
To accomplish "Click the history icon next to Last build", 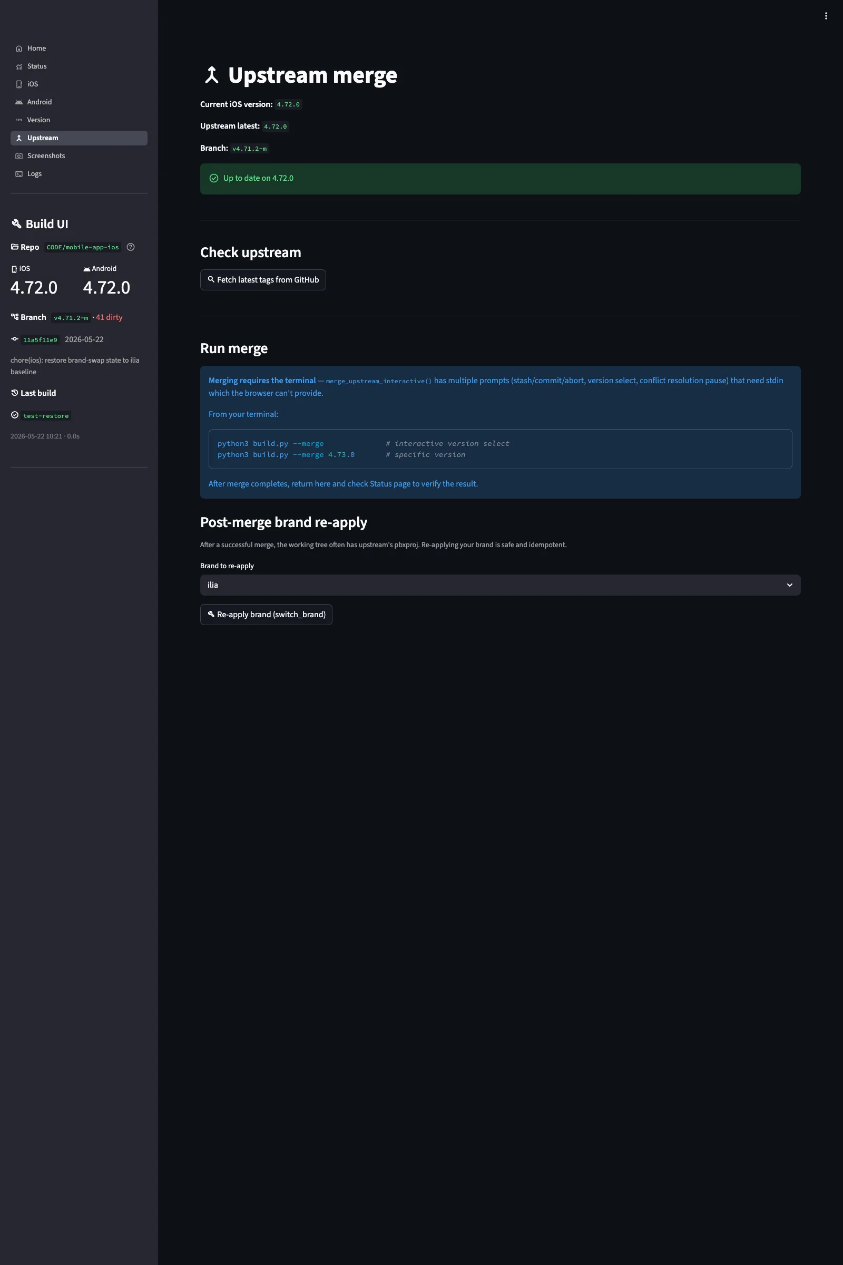I will (15, 393).
